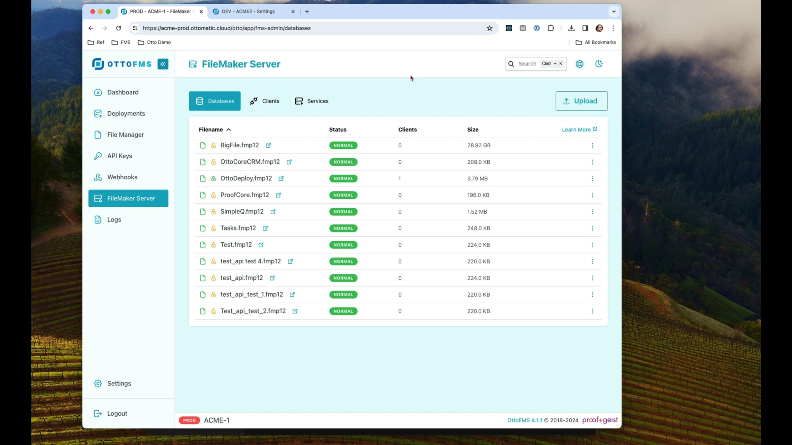Open the three-dot menu for ProofCore.fmp12
This screenshot has height=445, width=792.
point(592,195)
